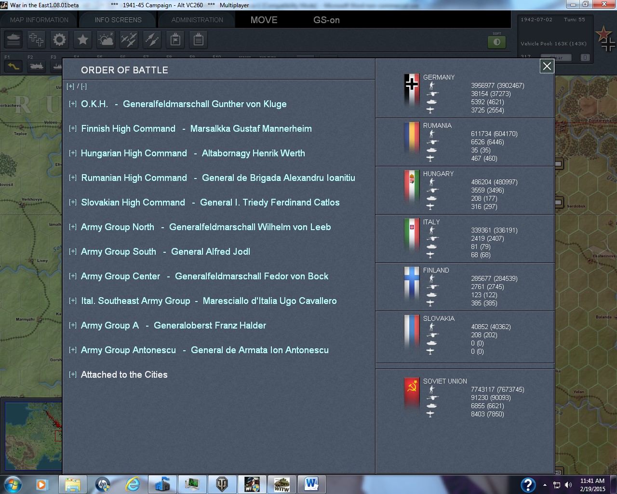Viewport: 617px width, 494px height.
Task: Click the Turn: 55 label
Action: click(x=574, y=20)
